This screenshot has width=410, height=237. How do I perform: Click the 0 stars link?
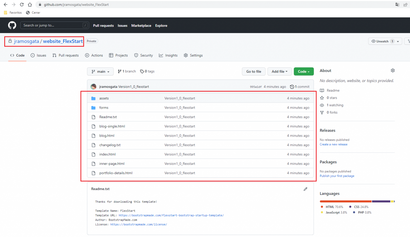pos(329,98)
